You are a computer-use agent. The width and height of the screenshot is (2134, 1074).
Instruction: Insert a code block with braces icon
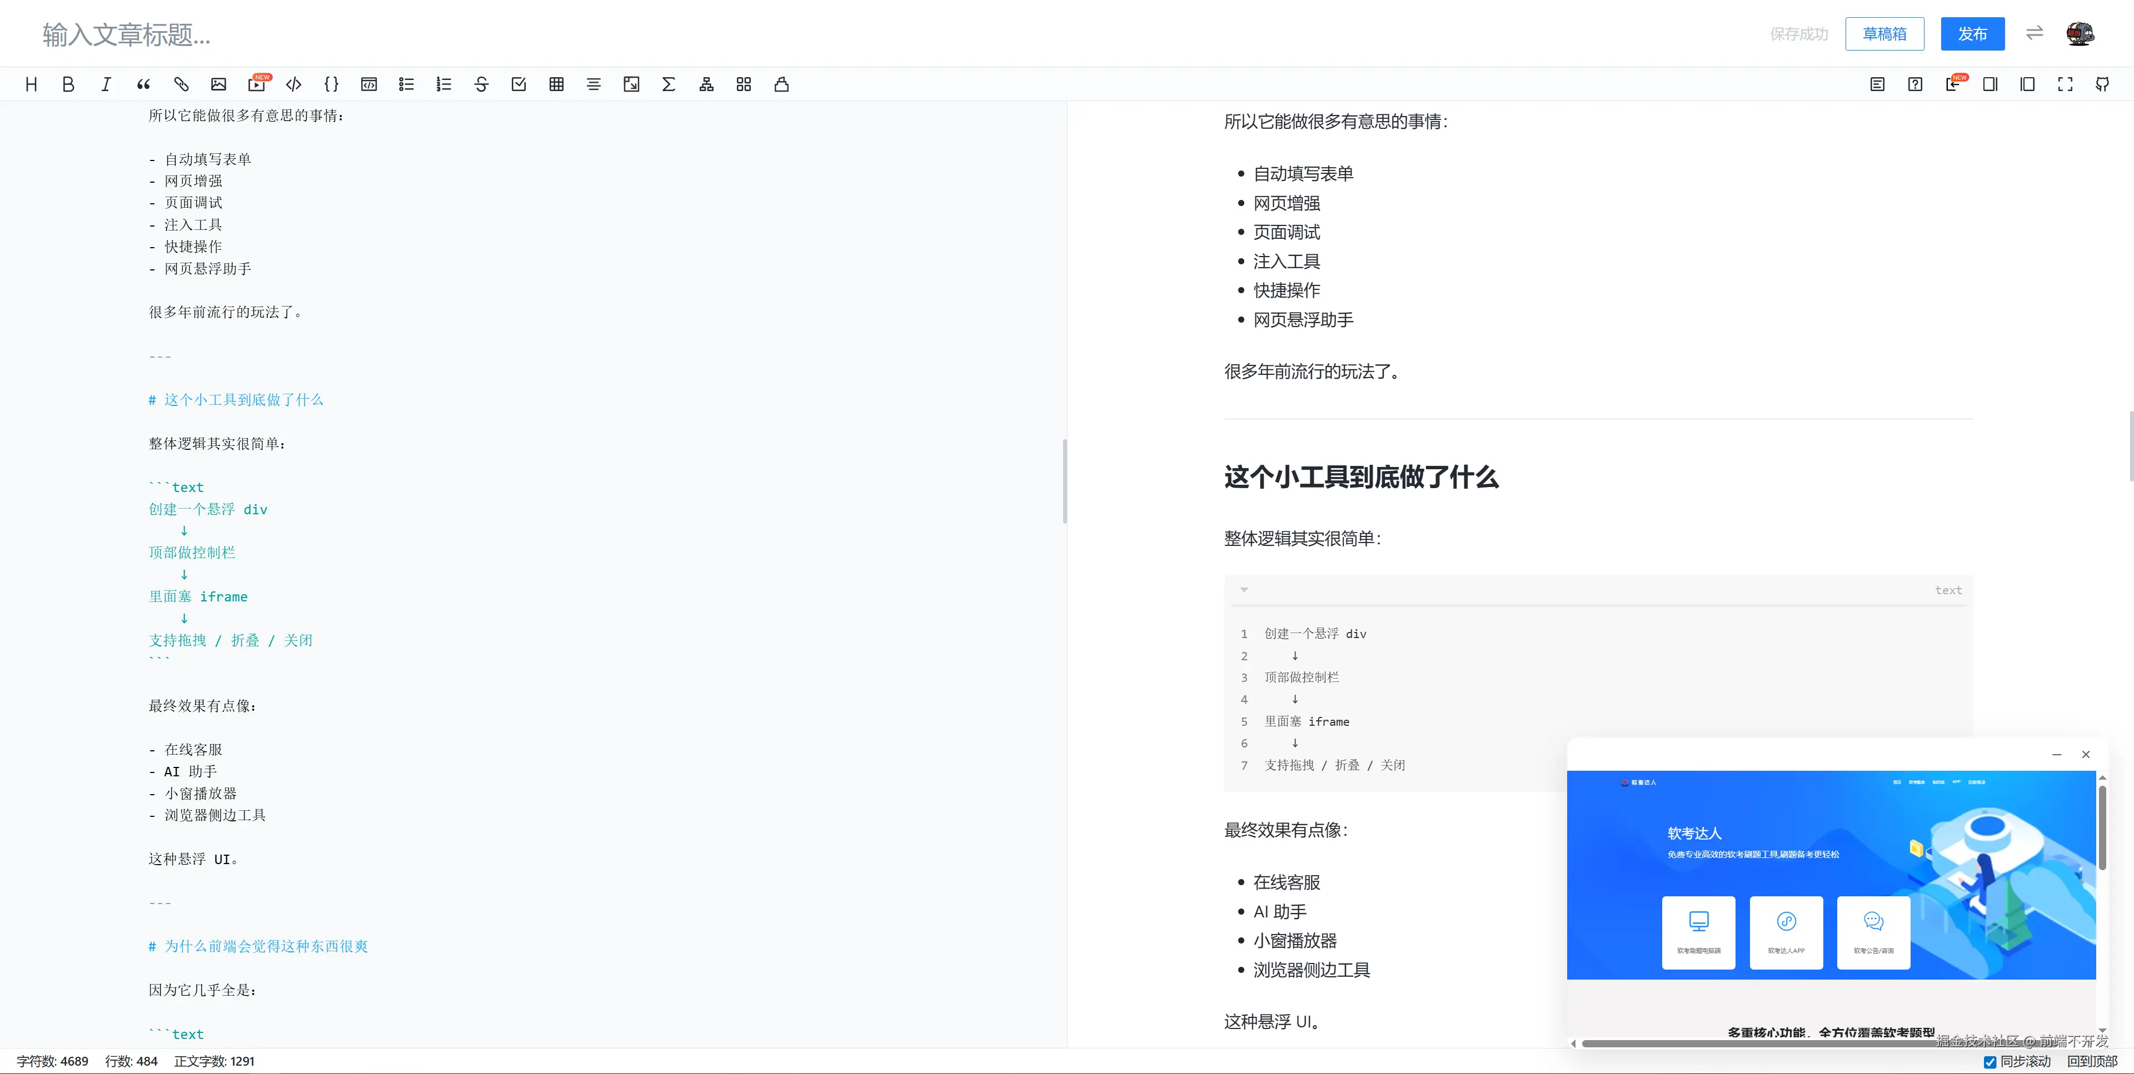331,84
